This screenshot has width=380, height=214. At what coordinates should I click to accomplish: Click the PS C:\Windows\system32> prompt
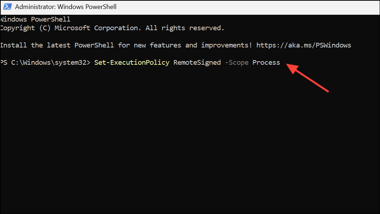(45, 62)
